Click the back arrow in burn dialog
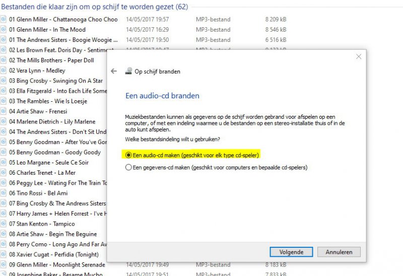The image size is (403, 276). 114,71
